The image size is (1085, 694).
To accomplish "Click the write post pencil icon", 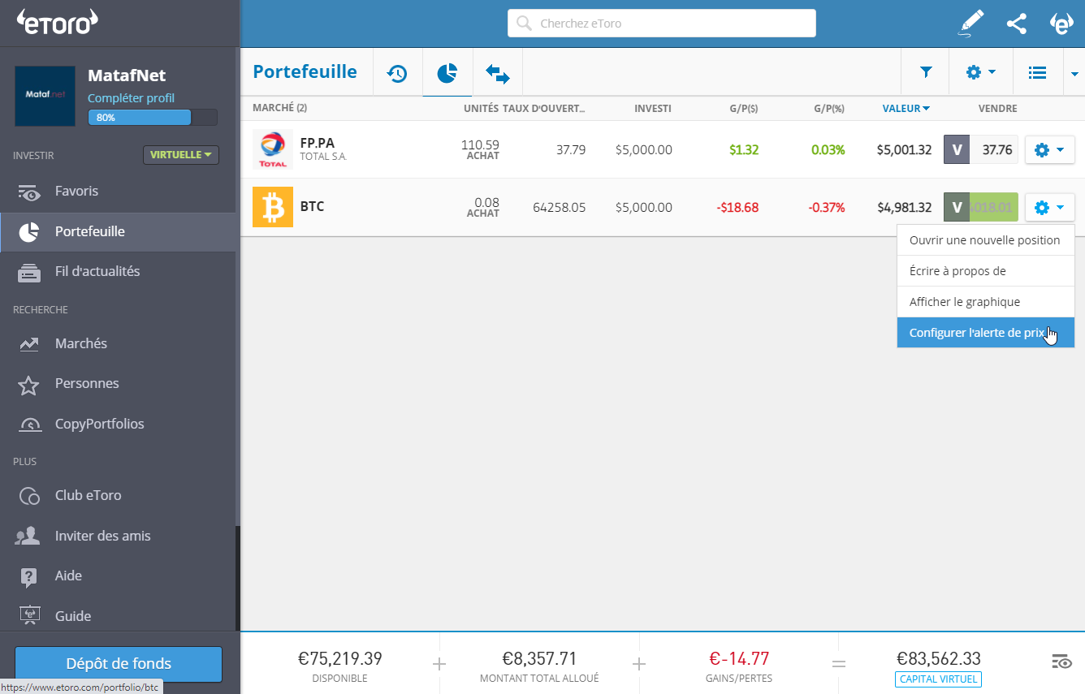I will pos(970,24).
